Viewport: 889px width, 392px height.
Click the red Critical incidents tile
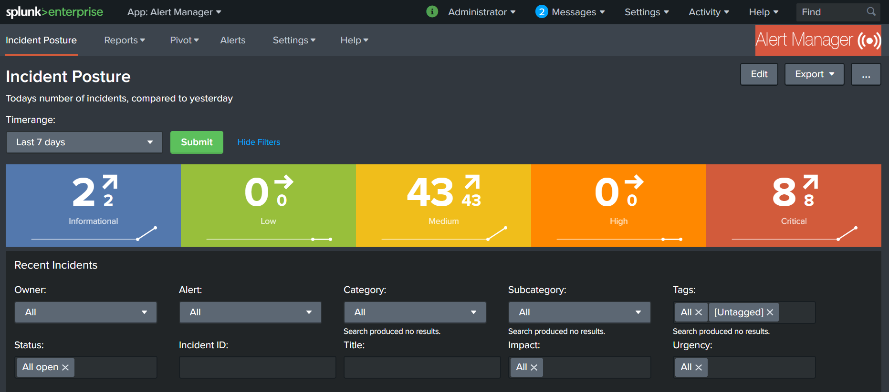794,205
